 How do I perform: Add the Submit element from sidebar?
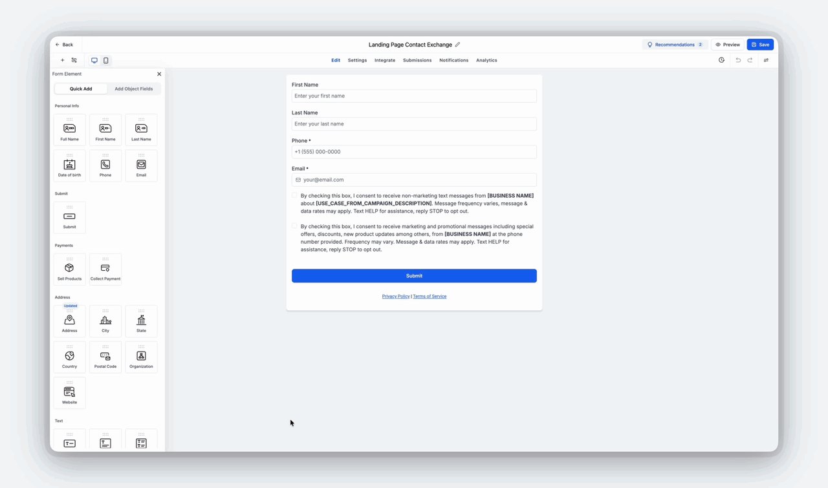click(69, 218)
